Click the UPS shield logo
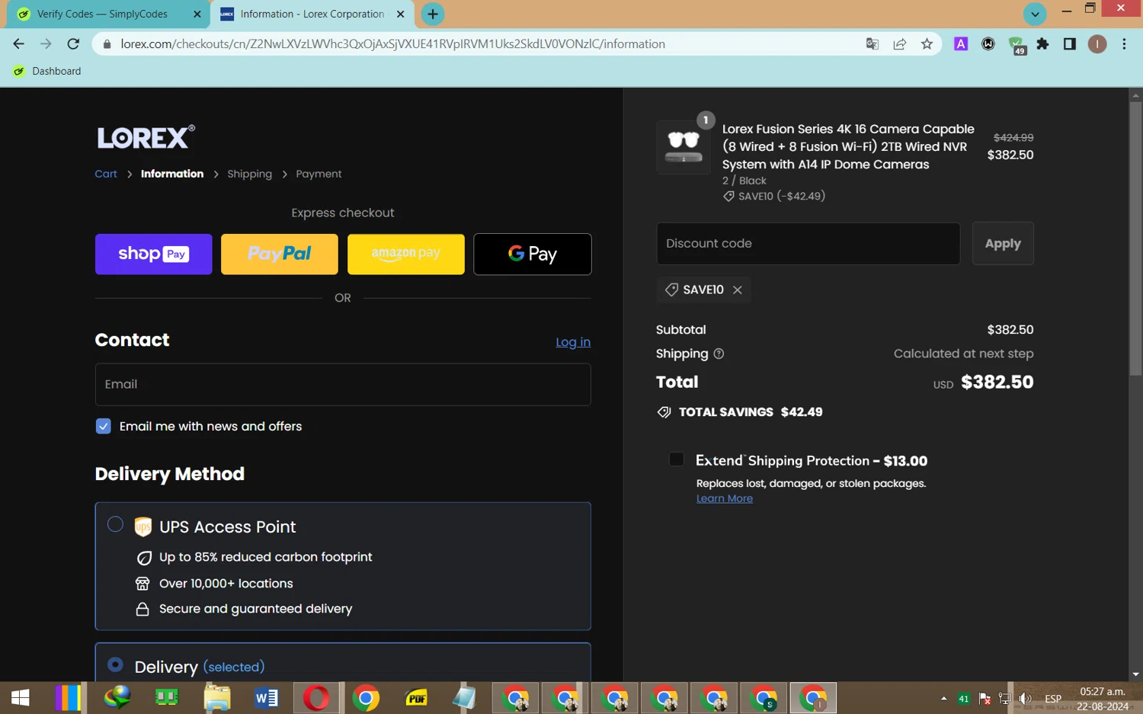 tap(142, 527)
